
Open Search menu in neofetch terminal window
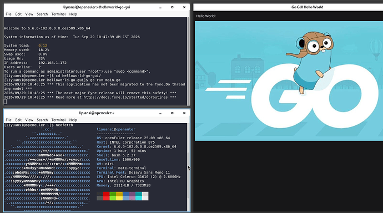tap(42, 120)
